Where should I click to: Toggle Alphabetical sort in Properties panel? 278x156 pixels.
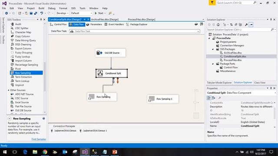click(214, 98)
